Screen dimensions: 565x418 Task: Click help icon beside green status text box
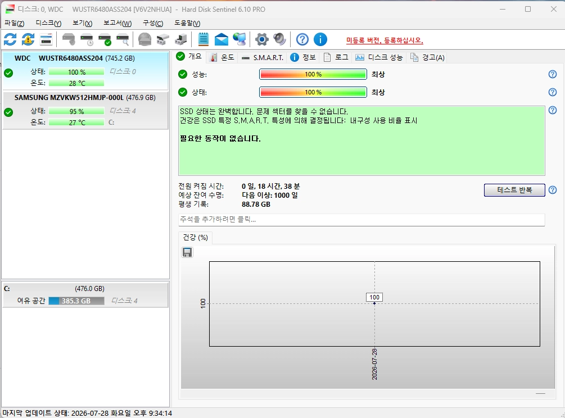tap(553, 110)
